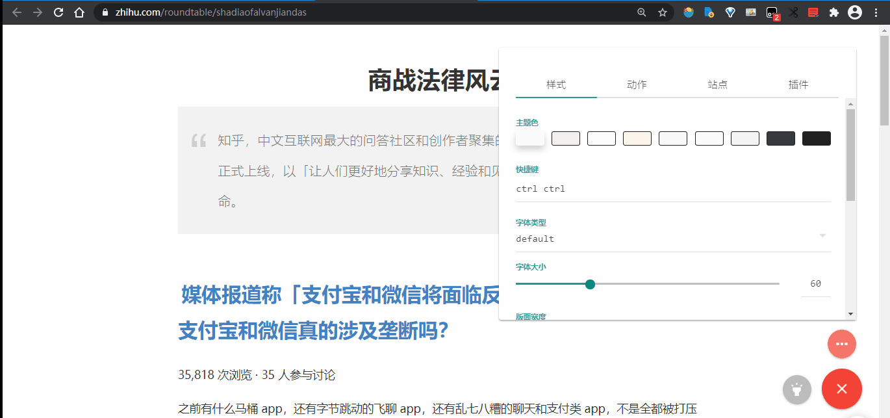890x418 pixels.
Task: Switch to the 动作 tab
Action: click(637, 85)
